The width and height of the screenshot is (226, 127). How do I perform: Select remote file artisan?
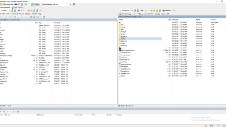click(x=123, y=76)
